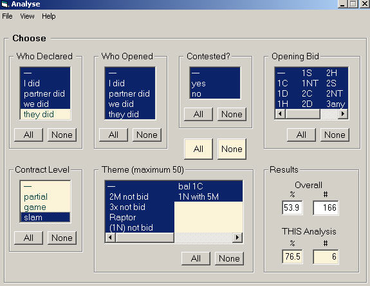The height and width of the screenshot is (286, 370).
Task: Click right scroll arrow in Theme list
Action: pos(237,237)
